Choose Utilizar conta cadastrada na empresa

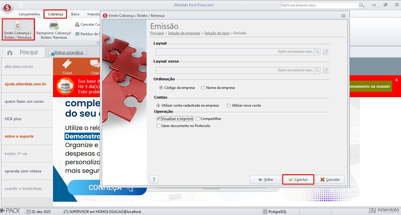point(187,105)
